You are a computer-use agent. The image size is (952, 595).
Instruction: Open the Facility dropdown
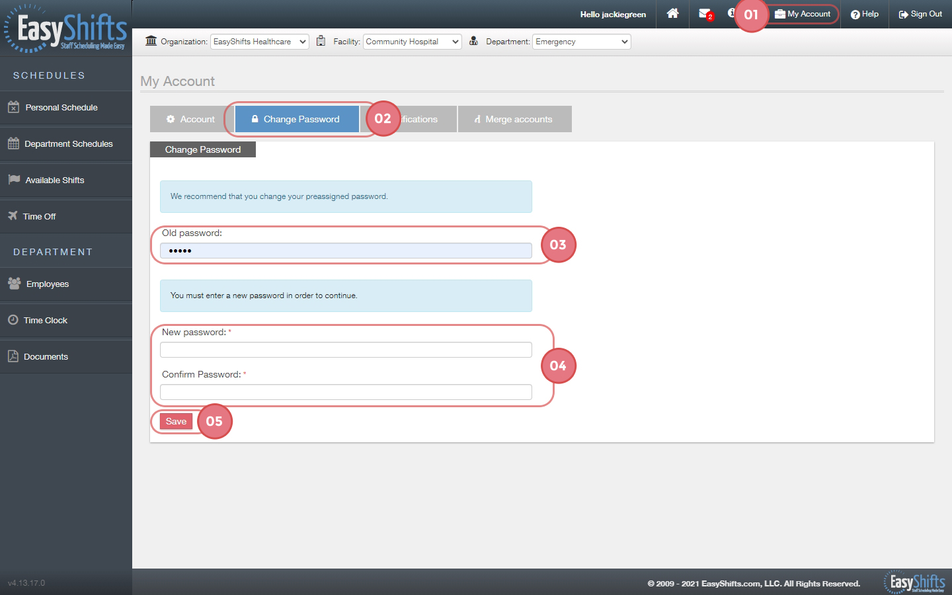tap(413, 42)
